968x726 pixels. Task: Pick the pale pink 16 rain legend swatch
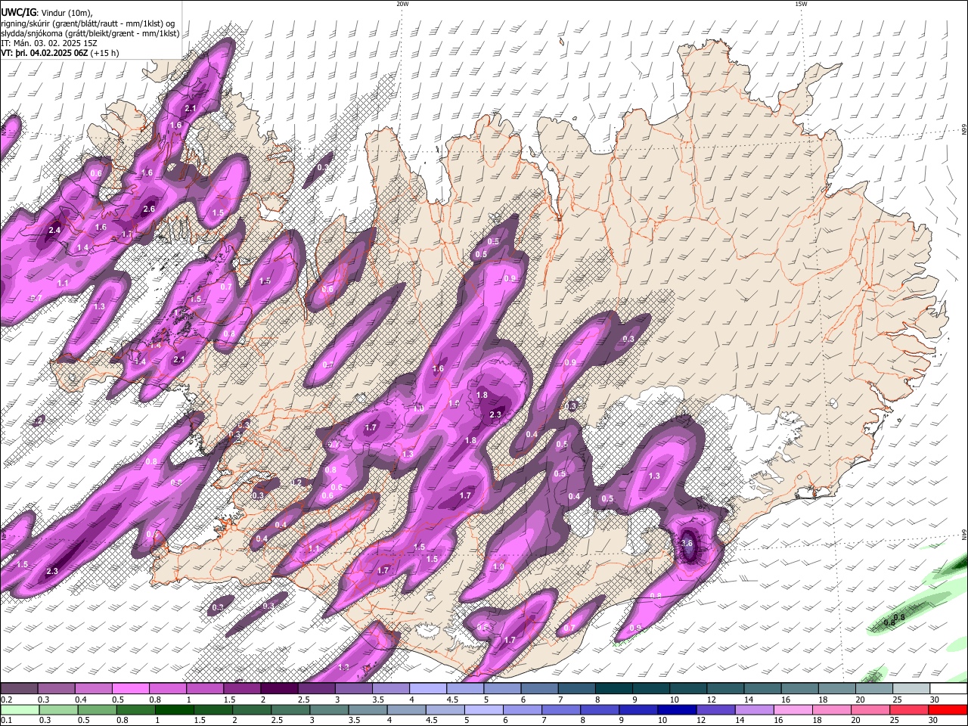coord(793,709)
